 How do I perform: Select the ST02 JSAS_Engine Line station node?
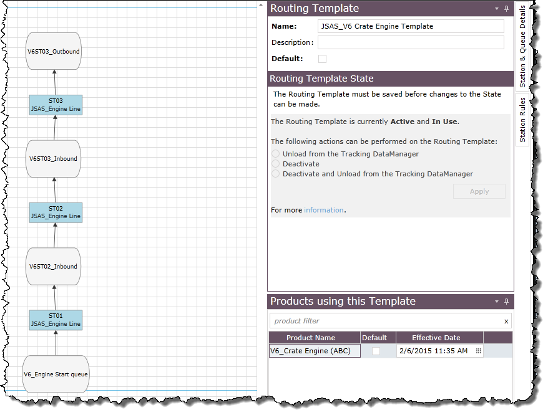pyautogui.click(x=56, y=212)
